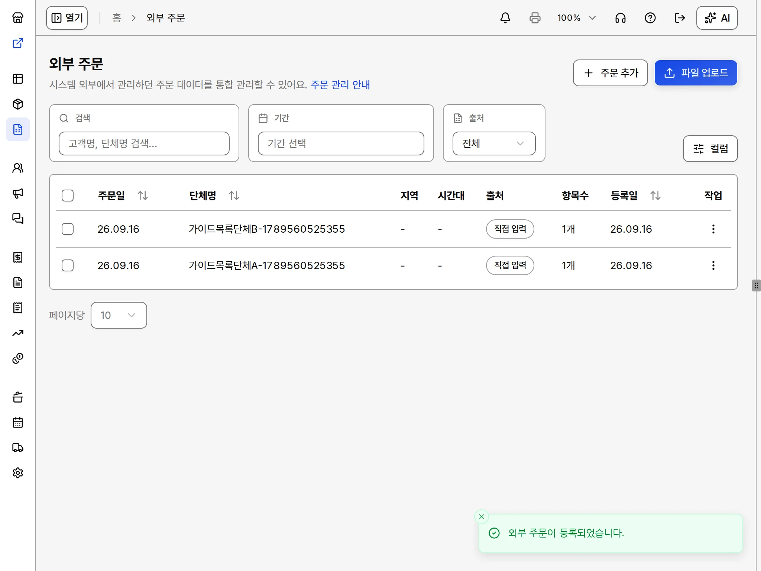Click the 파일 업로드 button
Image resolution: width=761 pixels, height=571 pixels.
click(696, 73)
